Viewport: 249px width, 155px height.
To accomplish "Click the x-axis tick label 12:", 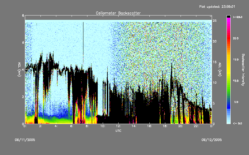I will pos(118,126).
